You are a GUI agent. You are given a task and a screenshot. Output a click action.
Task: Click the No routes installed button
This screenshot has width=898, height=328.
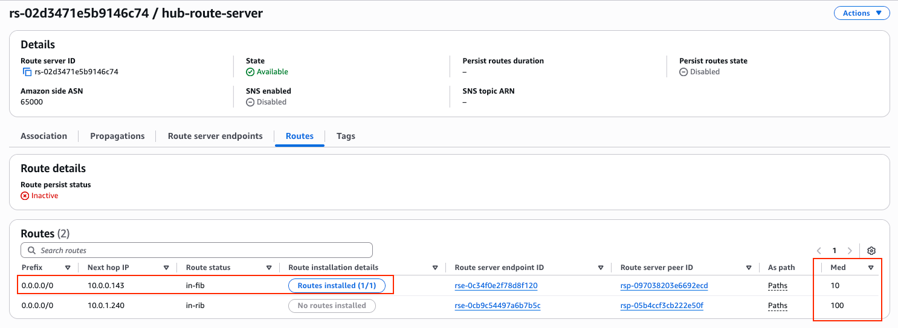click(x=332, y=306)
